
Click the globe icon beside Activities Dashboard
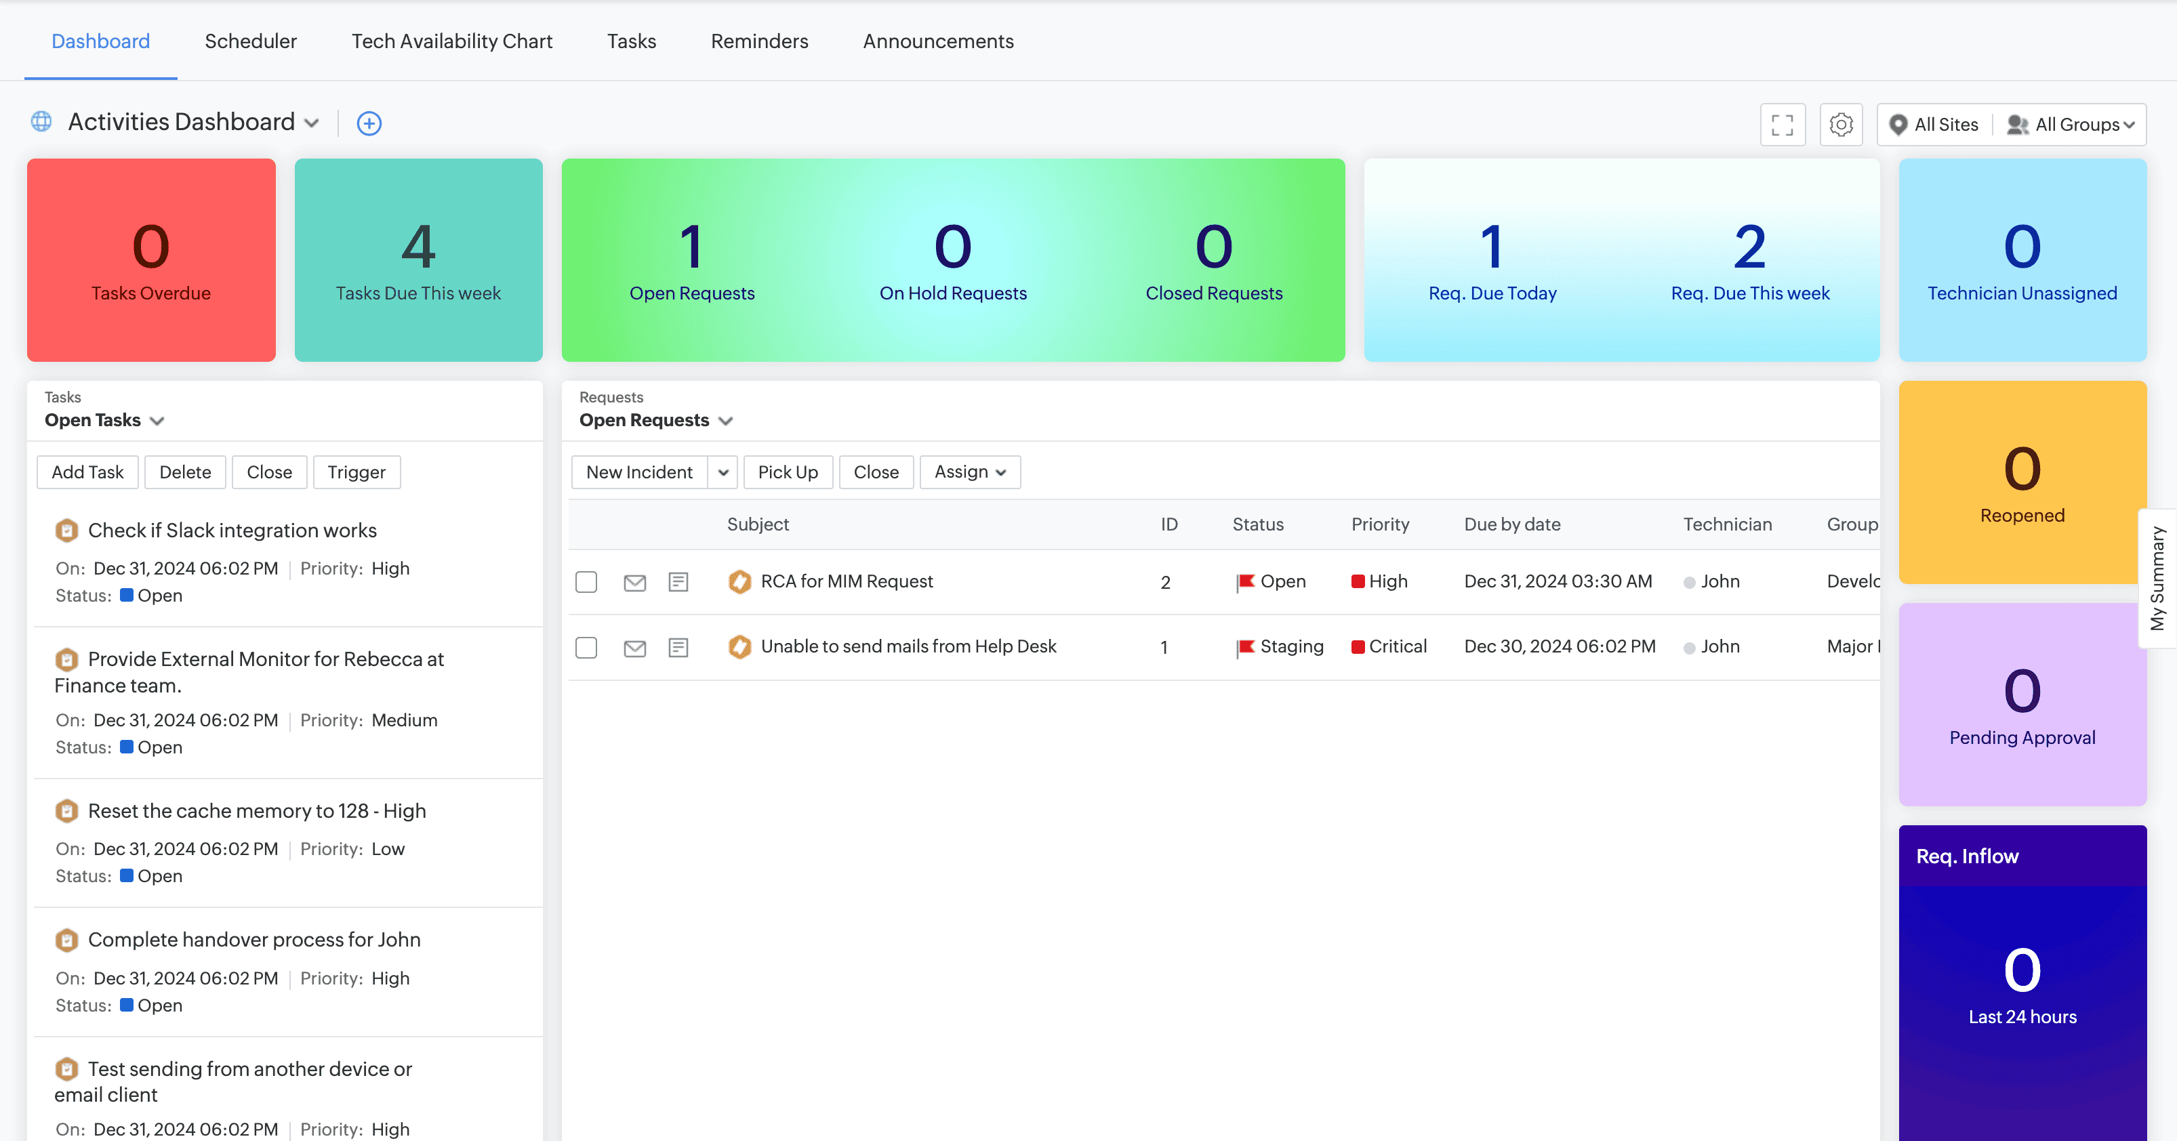pos(41,121)
